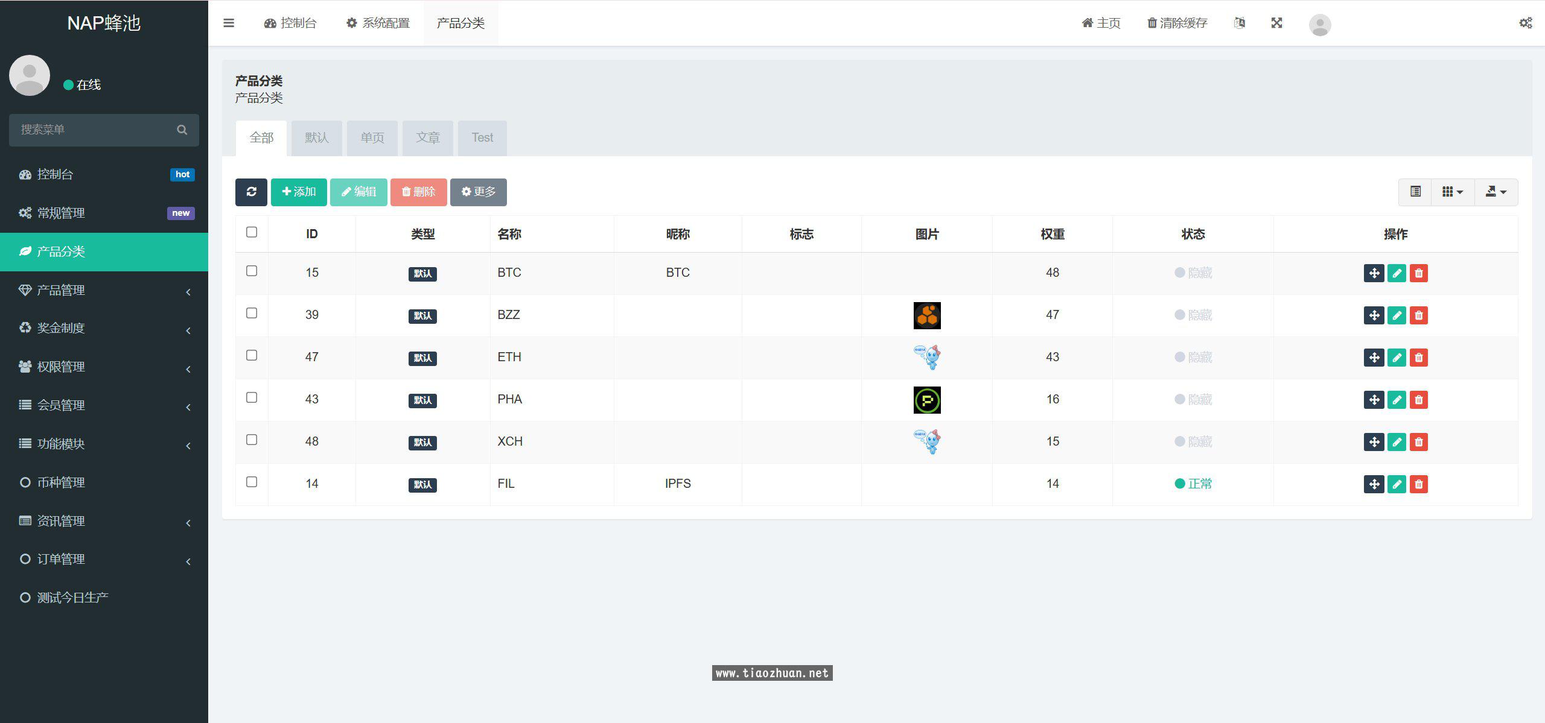
Task: Open the columns dropdown grid button
Action: (1452, 192)
